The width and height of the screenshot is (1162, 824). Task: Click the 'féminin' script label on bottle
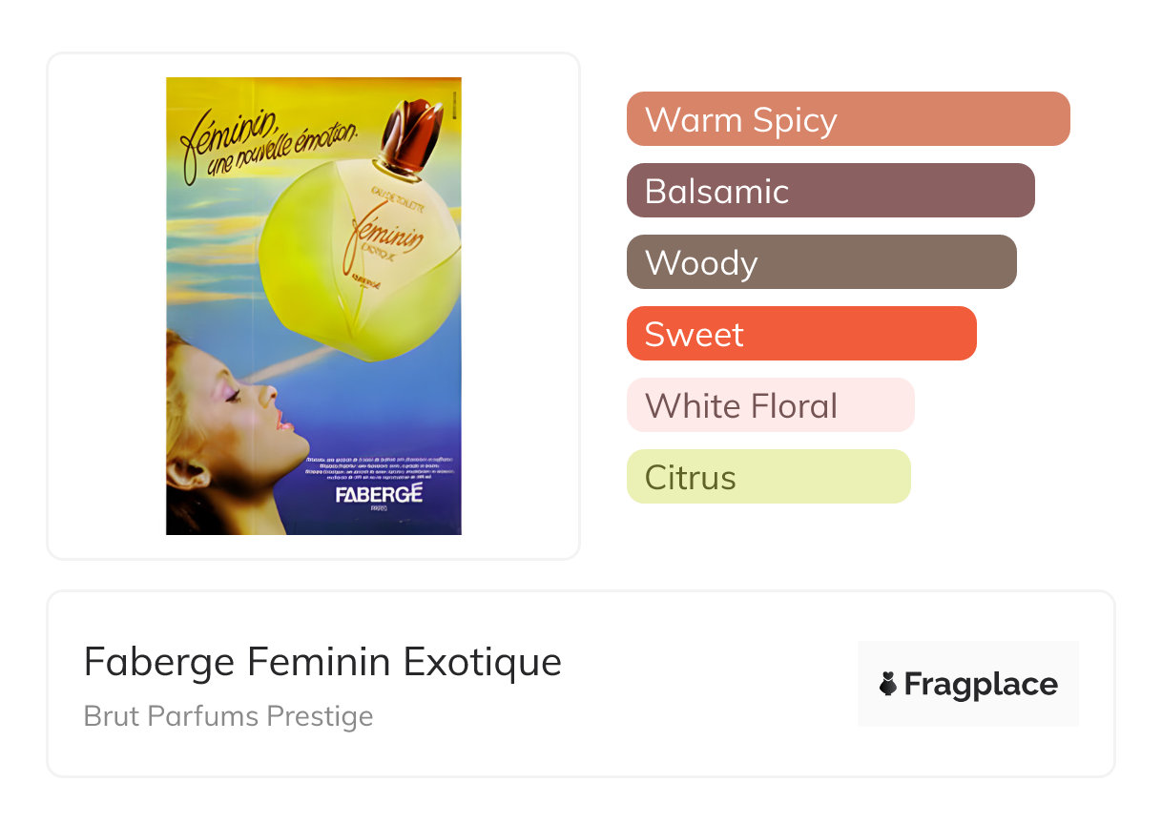pyautogui.click(x=385, y=233)
